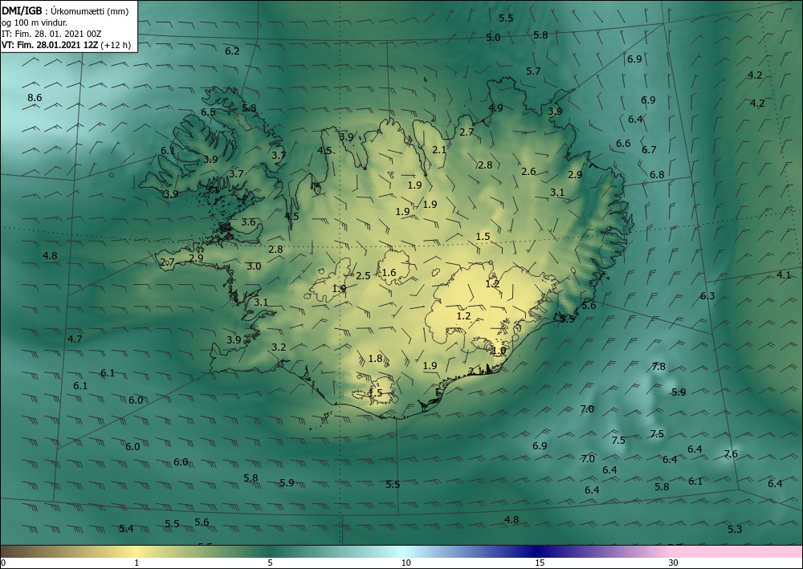Click the 7.6 value in the southeast ocean

point(731,454)
